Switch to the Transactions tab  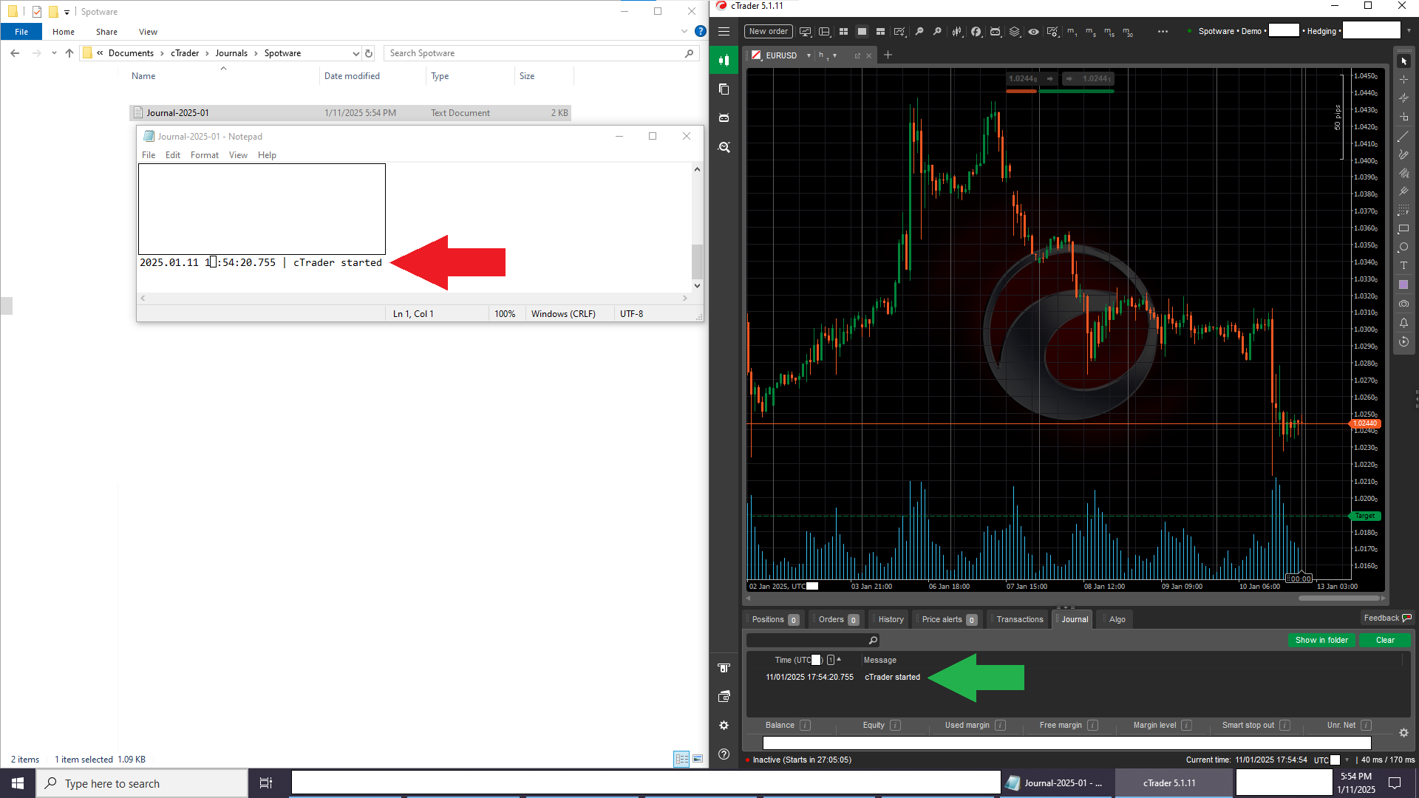point(1018,619)
